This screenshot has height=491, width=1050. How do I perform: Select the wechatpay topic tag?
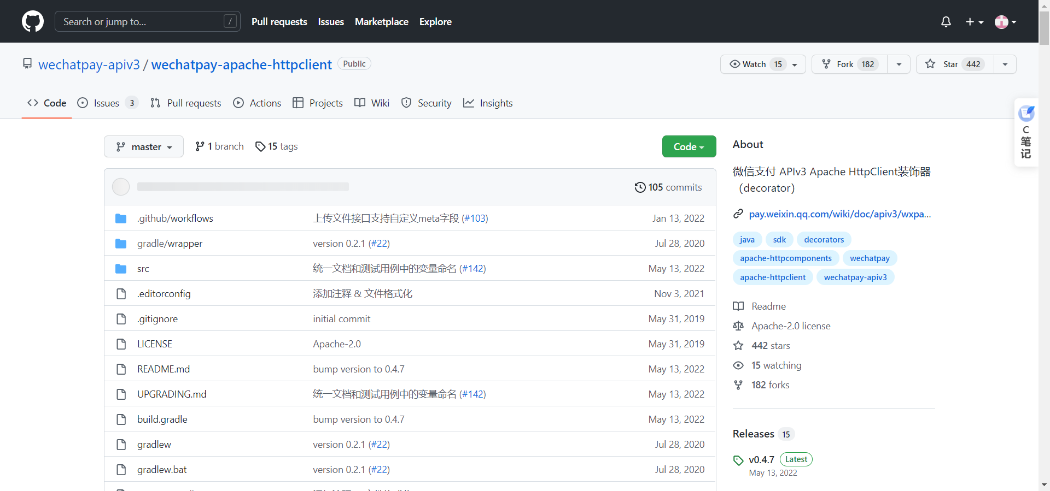pos(870,258)
